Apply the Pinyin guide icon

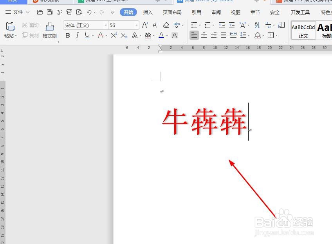(x=177, y=25)
